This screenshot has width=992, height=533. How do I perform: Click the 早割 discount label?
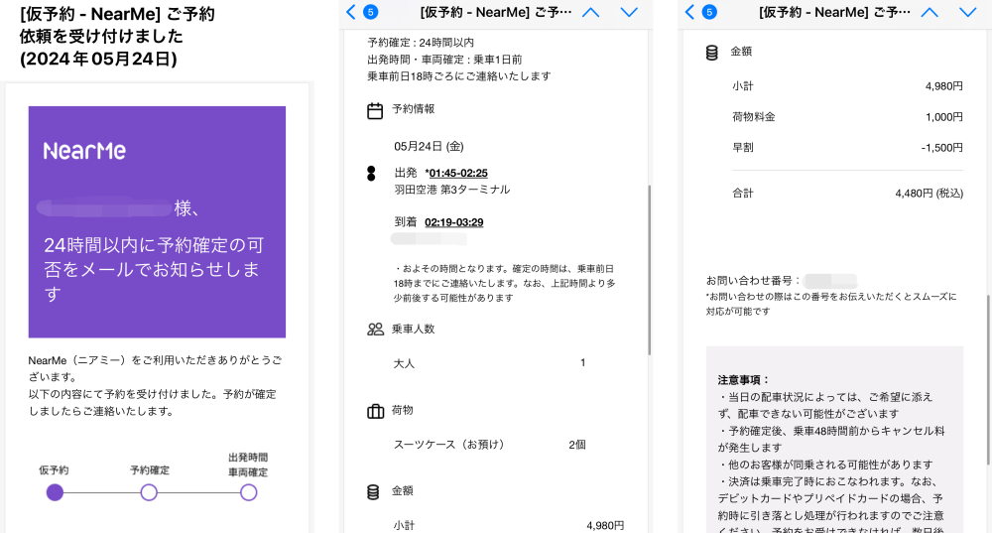point(743,147)
